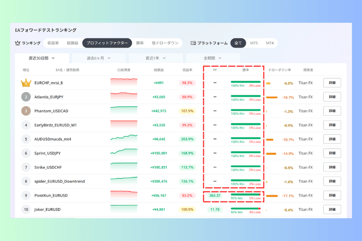Image resolution: width=362 pixels, height=241 pixels.
Task: Click the rank 10 number badge
Action: pyautogui.click(x=26, y=209)
